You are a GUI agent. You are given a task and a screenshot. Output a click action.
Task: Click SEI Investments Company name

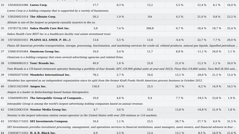pyautogui.click(x=49, y=121)
